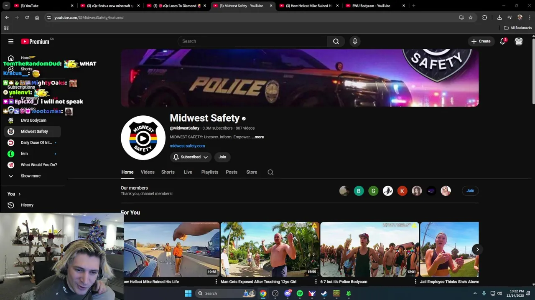Select the channel Home tab
Viewport: 535px width, 300px height.
point(127,172)
